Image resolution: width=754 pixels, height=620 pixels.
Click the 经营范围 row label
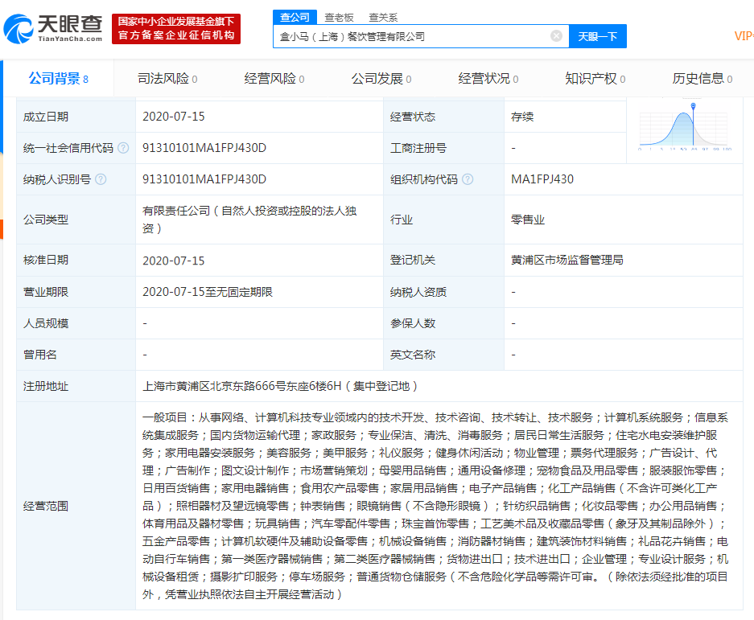[x=46, y=506]
